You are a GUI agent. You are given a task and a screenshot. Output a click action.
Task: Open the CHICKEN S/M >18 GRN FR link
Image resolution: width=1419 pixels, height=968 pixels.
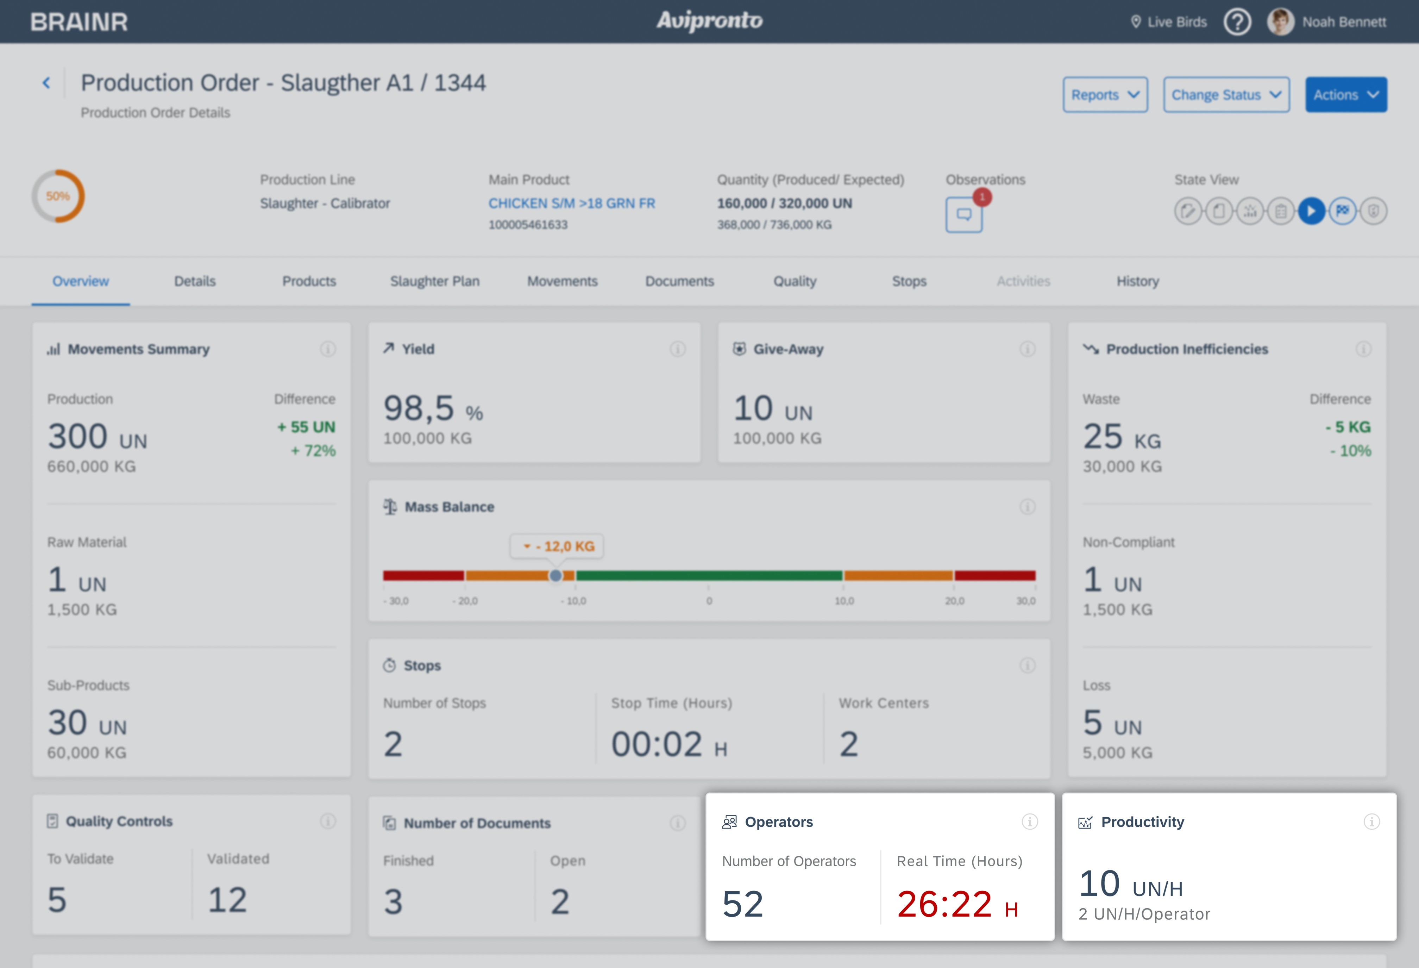pyautogui.click(x=572, y=204)
